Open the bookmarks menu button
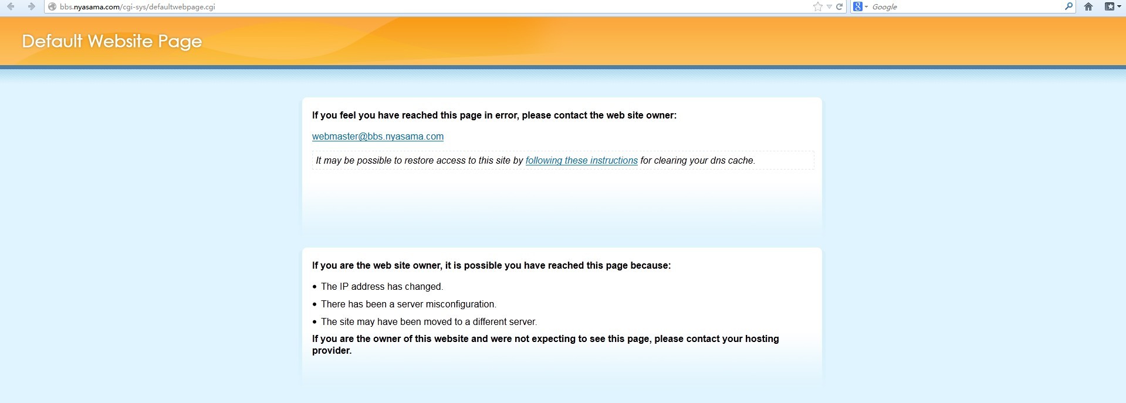1126x403 pixels. (x=1109, y=6)
